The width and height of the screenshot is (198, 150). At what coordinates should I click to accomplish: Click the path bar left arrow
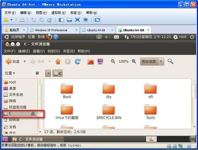pyautogui.click(x=48, y=73)
